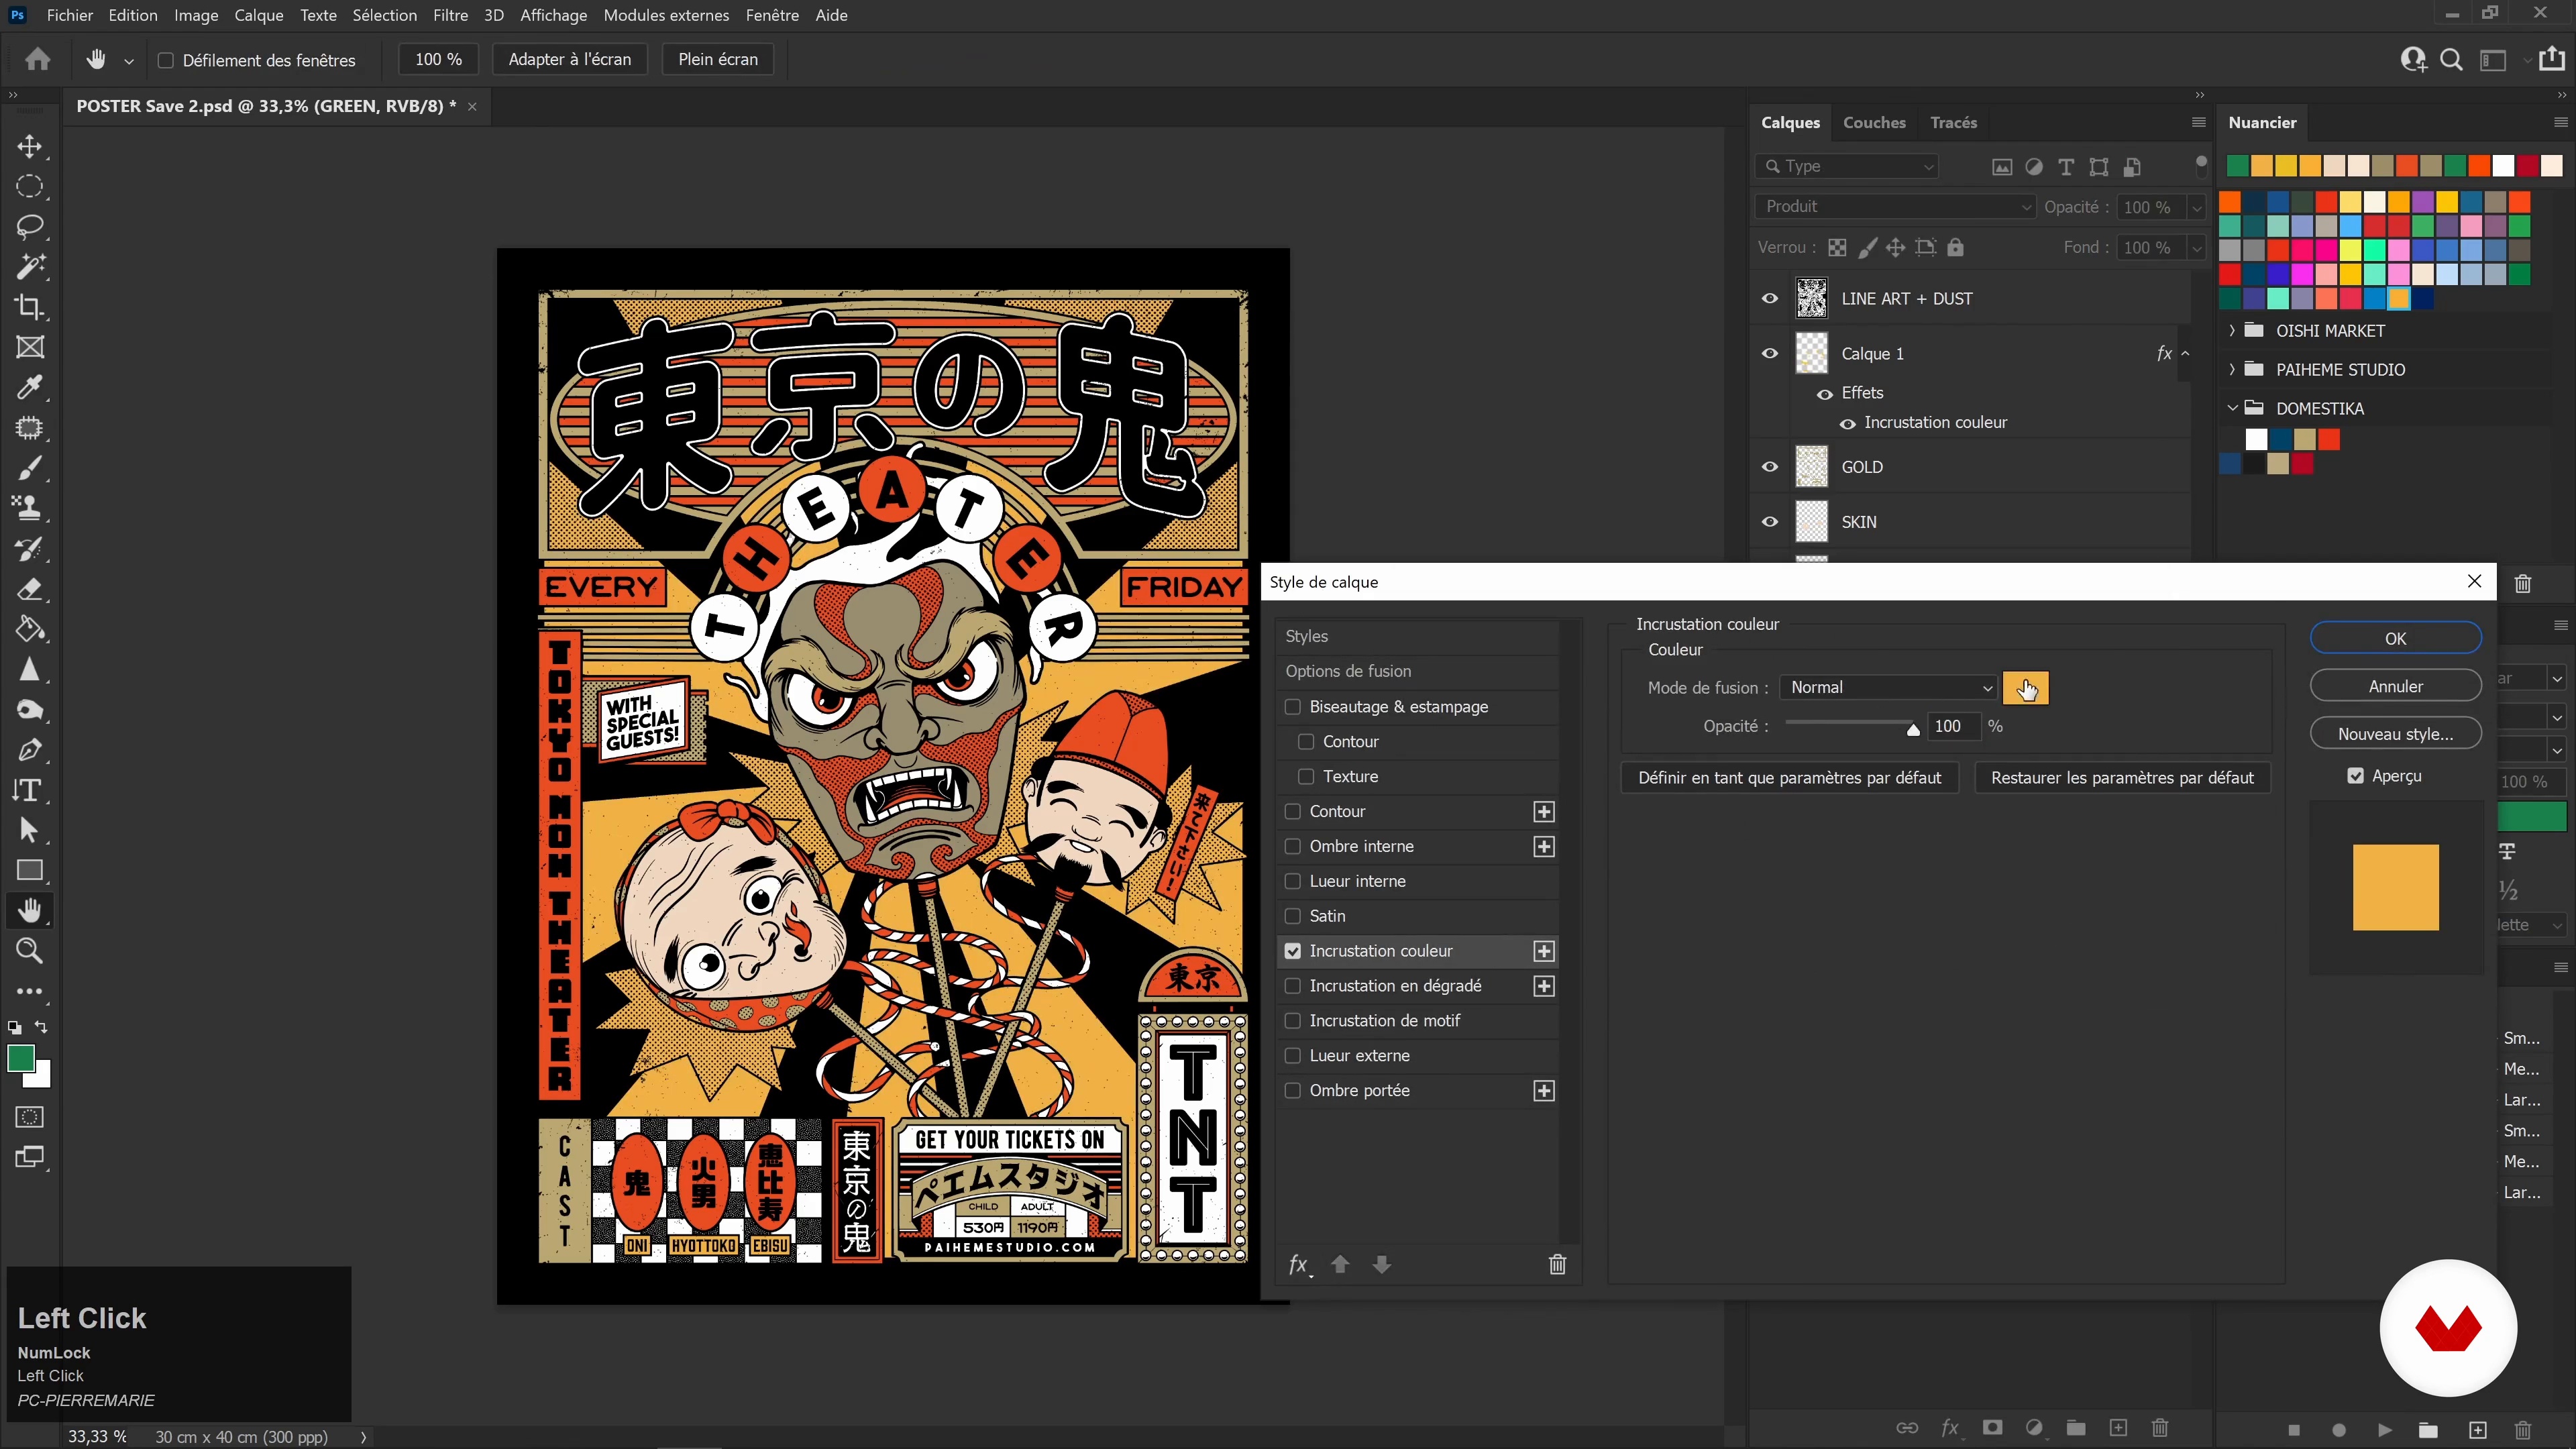
Task: Uncheck the Aperçu preview checkbox
Action: click(x=2356, y=776)
